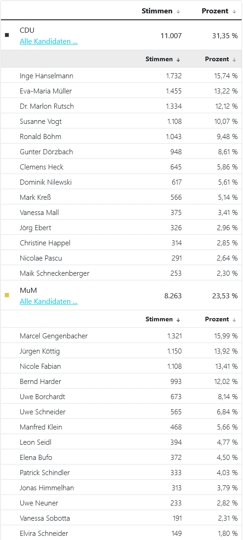Select candidate Inge Hanselmann row

point(121,75)
